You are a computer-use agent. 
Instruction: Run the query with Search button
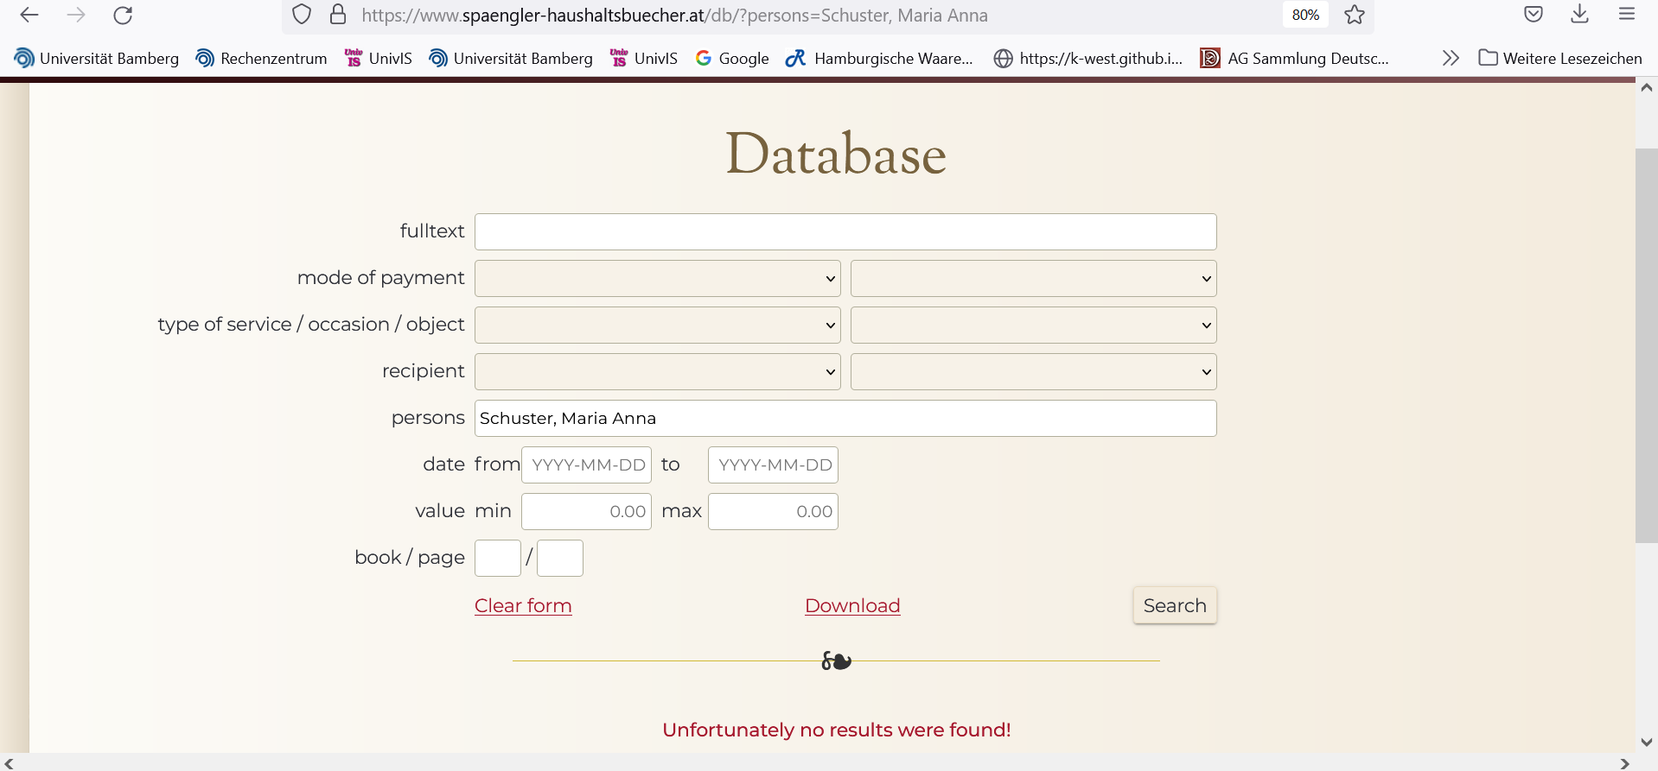click(1175, 605)
